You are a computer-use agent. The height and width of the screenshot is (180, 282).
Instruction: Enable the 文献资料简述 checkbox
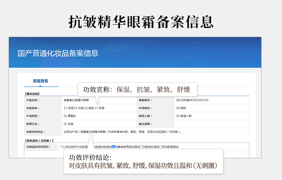point(142,146)
